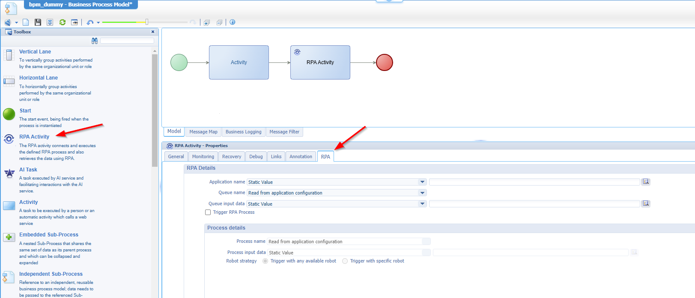Select Trigger with specific robot option
The width and height of the screenshot is (695, 298).
[x=345, y=261]
